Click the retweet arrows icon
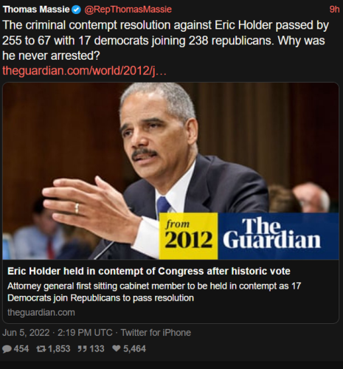This screenshot has width=343, height=369. tap(40, 349)
